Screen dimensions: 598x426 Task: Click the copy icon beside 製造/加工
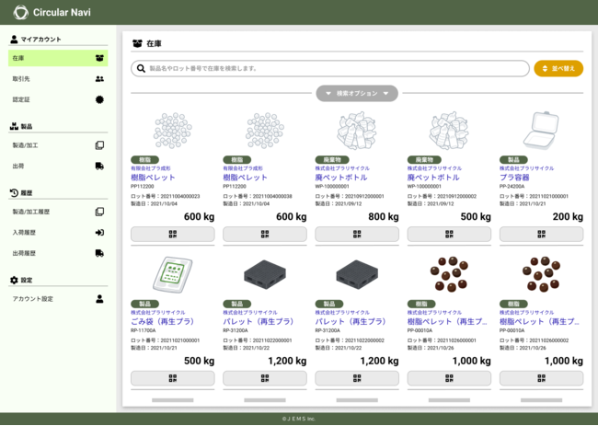pos(99,145)
